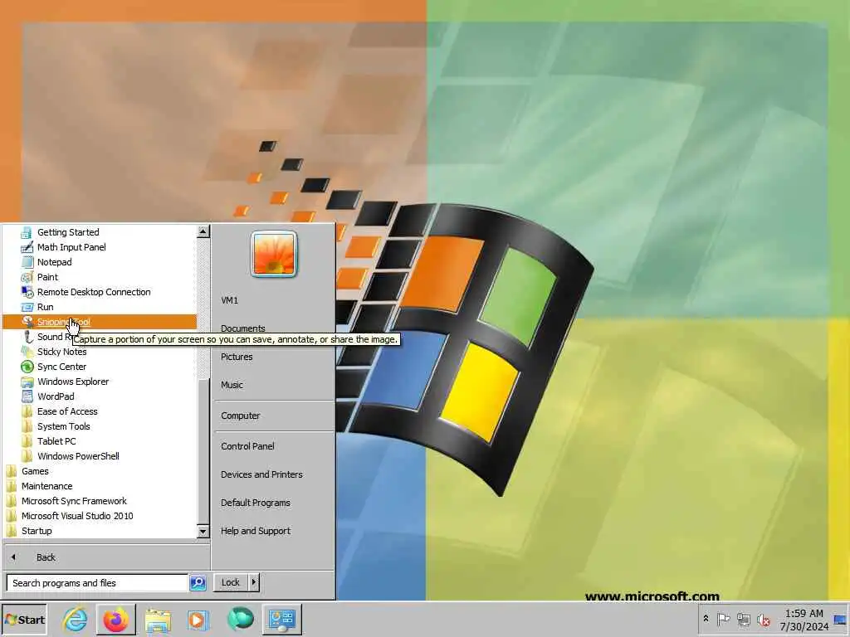Open Sticky Notes
Image resolution: width=850 pixels, height=637 pixels.
[x=61, y=352]
